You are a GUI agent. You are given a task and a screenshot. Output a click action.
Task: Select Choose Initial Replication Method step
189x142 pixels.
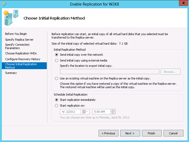point(24,66)
